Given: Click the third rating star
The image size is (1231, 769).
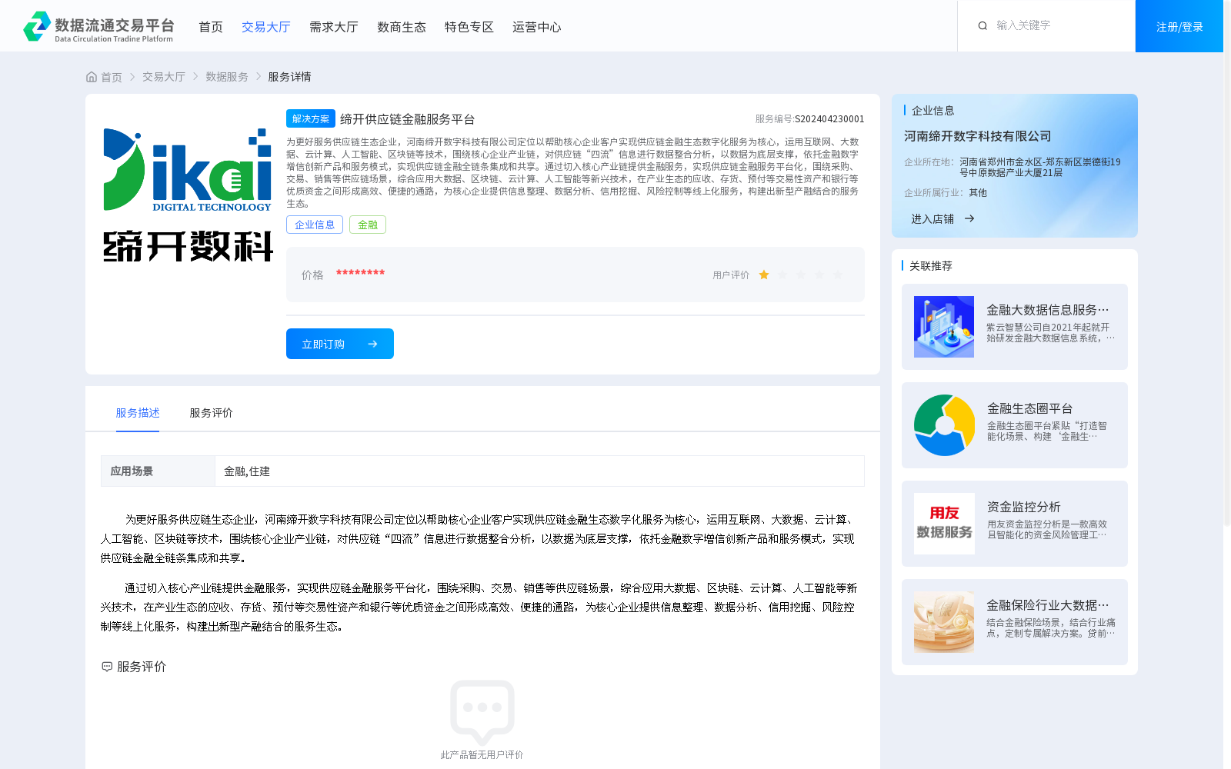Looking at the screenshot, I should point(801,275).
